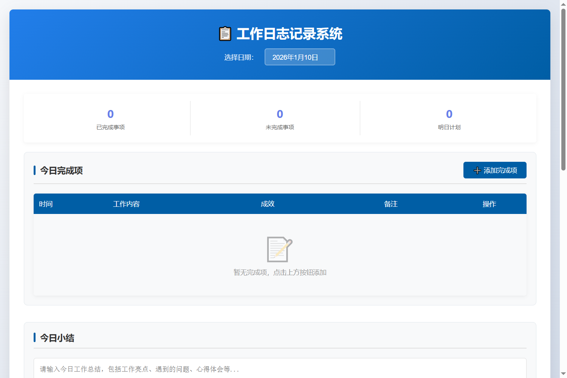This screenshot has height=378, width=567.
Task: Click the 成效 column header
Action: (268, 204)
